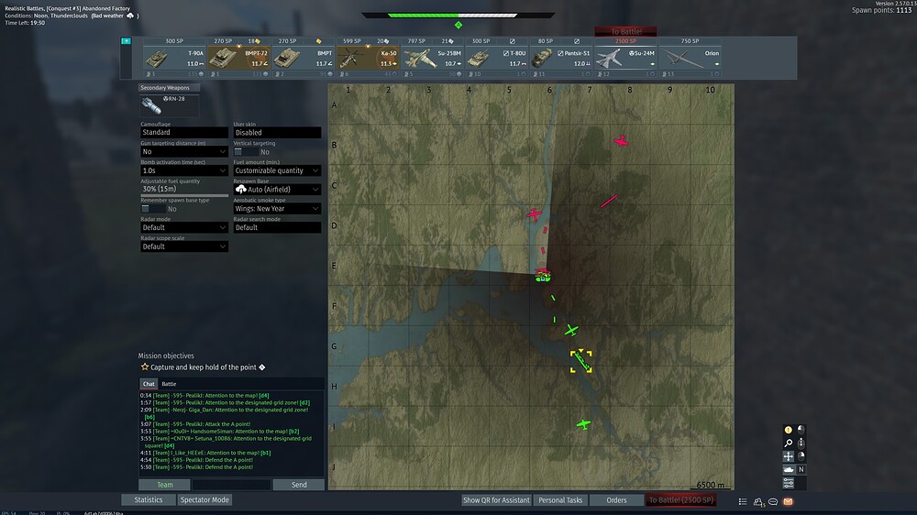The height and width of the screenshot is (515, 917).
Task: Switch to the Chat tab
Action: click(149, 384)
